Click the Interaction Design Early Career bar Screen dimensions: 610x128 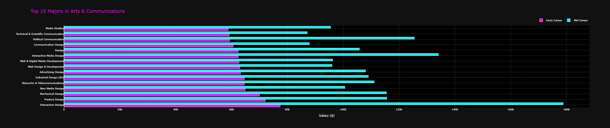[x=172, y=106]
